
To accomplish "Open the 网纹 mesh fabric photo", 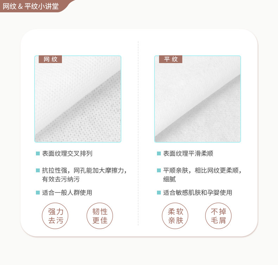I will [x=78, y=99].
